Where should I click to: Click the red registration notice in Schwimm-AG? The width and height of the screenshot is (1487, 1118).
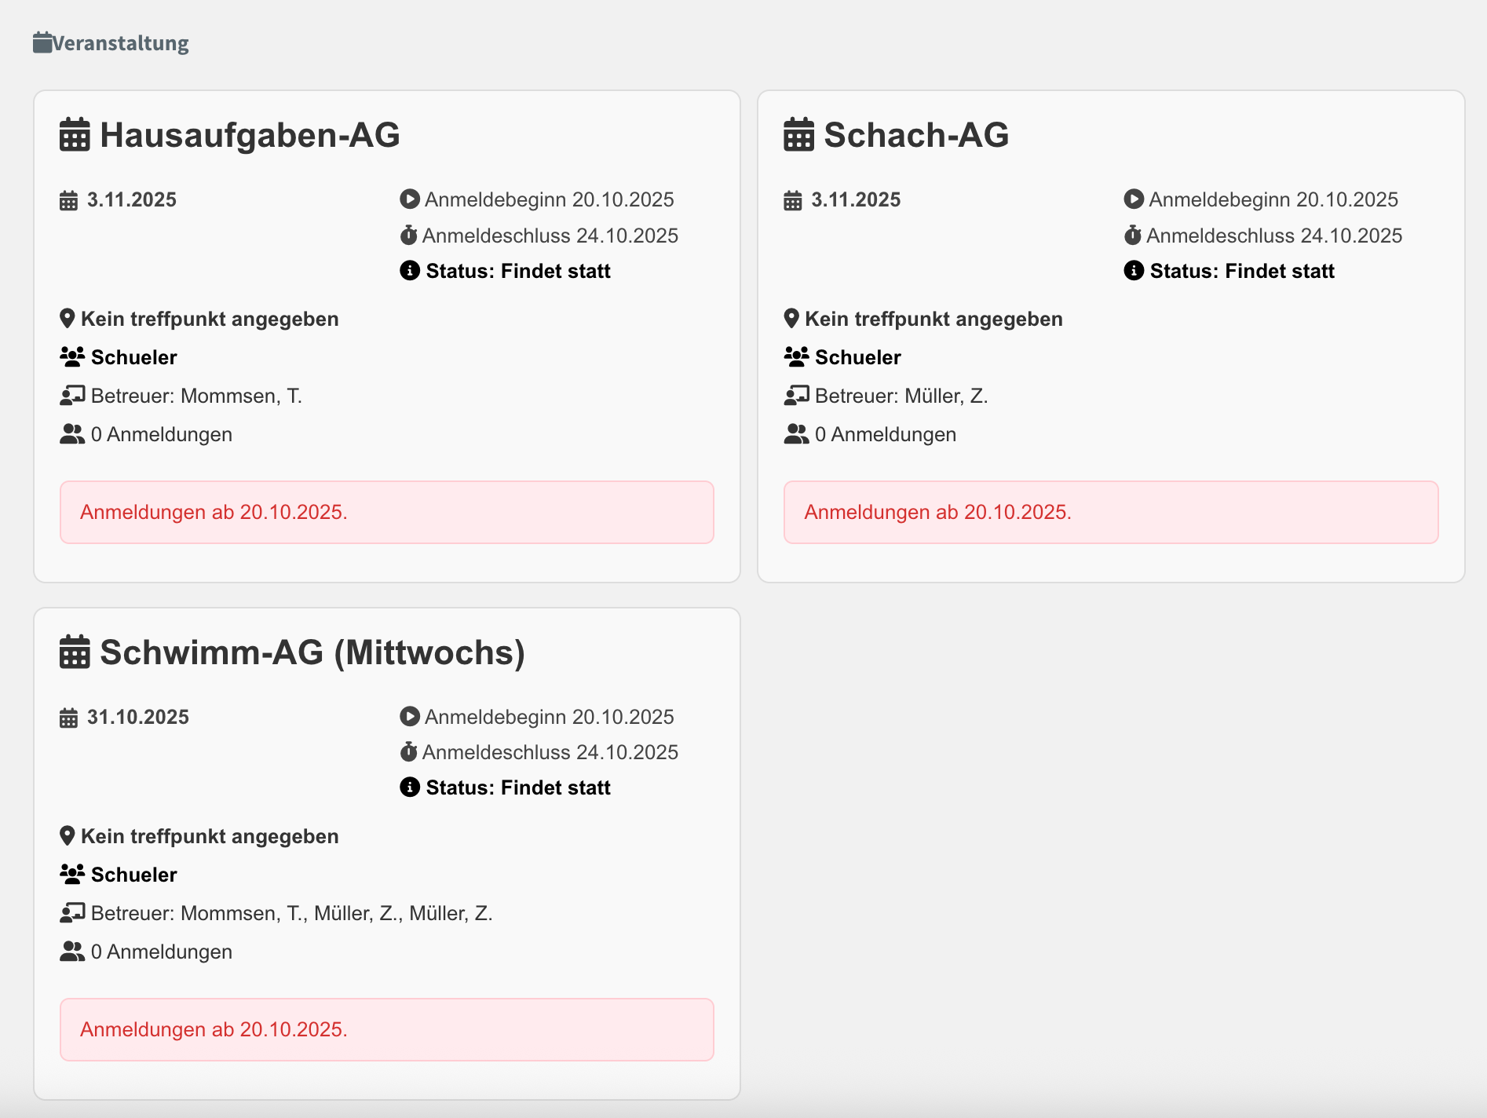click(x=386, y=1030)
